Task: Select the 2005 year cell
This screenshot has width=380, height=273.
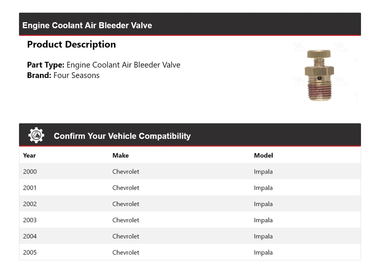Action: pyautogui.click(x=30, y=252)
